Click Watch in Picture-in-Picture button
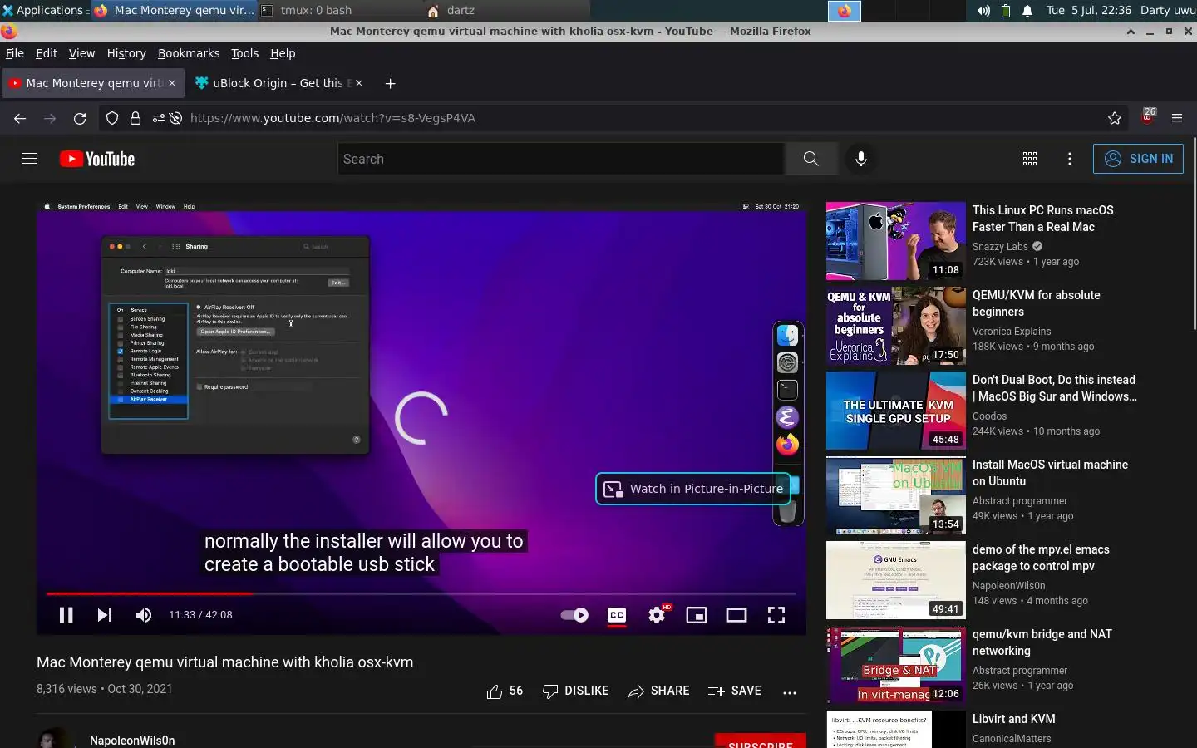The image size is (1197, 748). click(692, 489)
